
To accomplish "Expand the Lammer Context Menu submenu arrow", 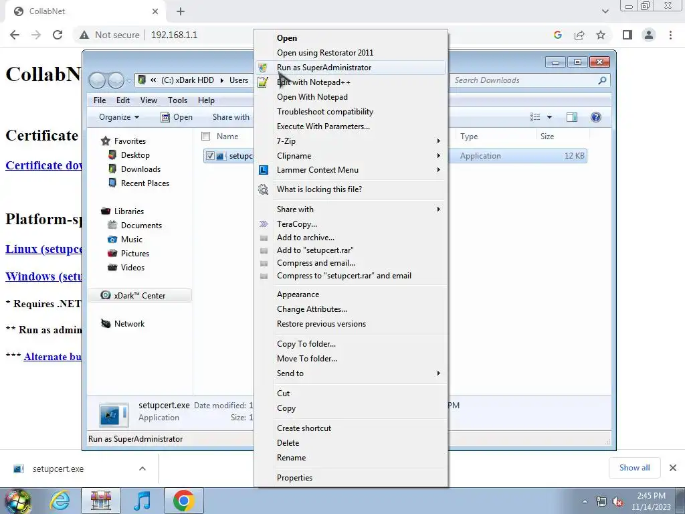I will tap(438, 170).
